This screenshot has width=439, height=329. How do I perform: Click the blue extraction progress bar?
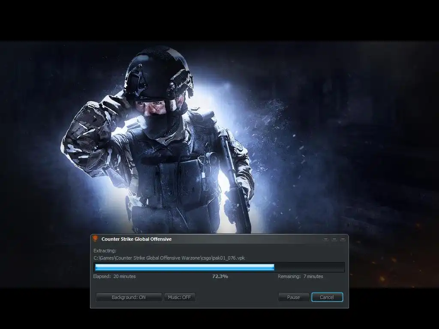[x=219, y=267]
